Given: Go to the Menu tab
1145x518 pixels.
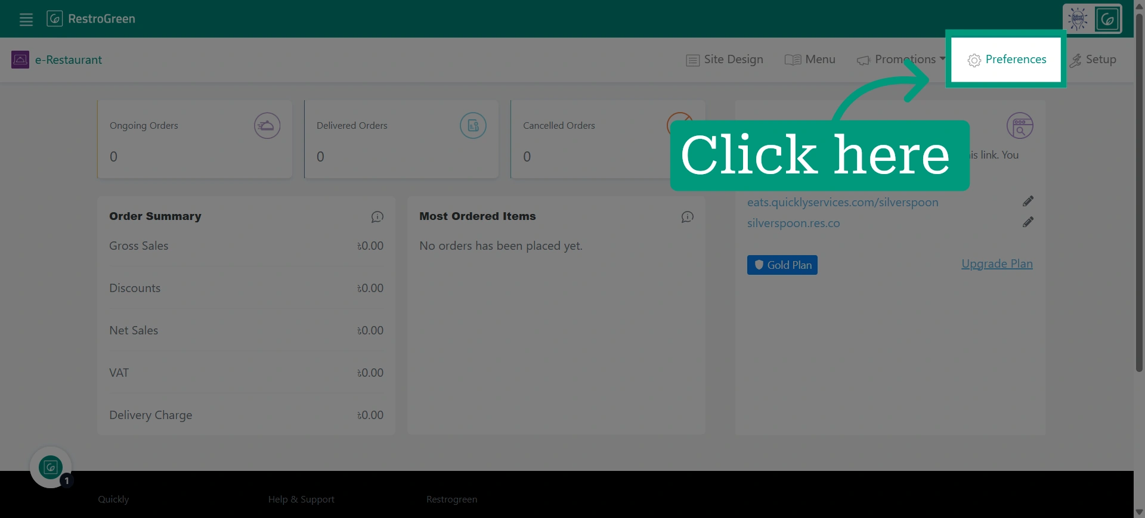Looking at the screenshot, I should pos(810,60).
